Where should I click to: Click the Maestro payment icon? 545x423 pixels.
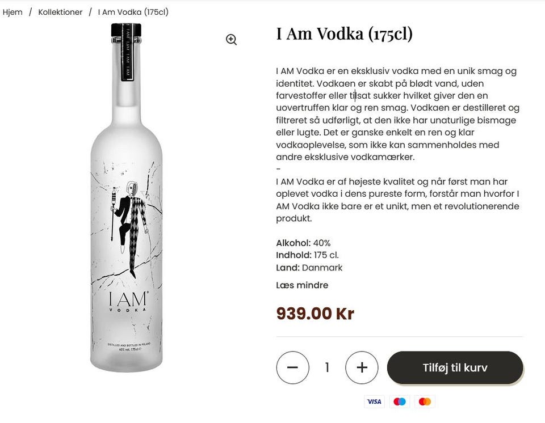400,401
